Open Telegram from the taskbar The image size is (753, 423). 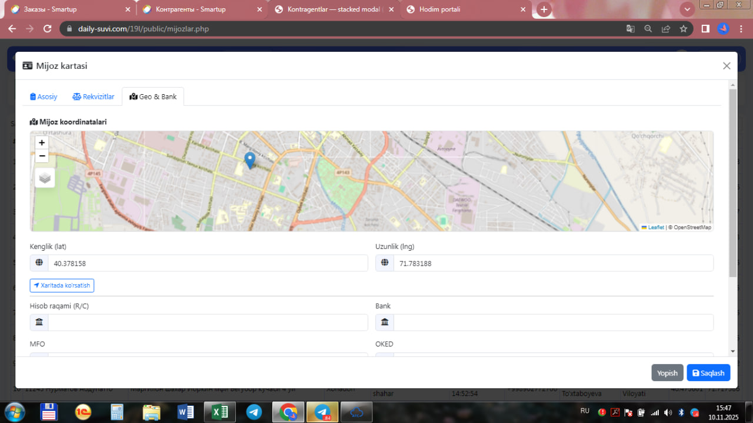[x=254, y=412]
